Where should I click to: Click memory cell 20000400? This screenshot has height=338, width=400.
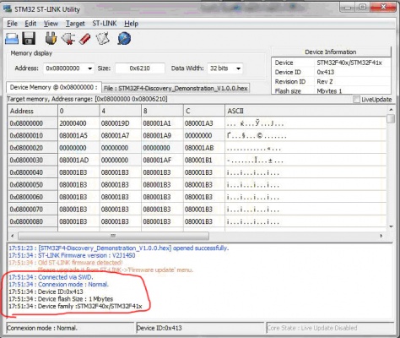tap(78, 123)
